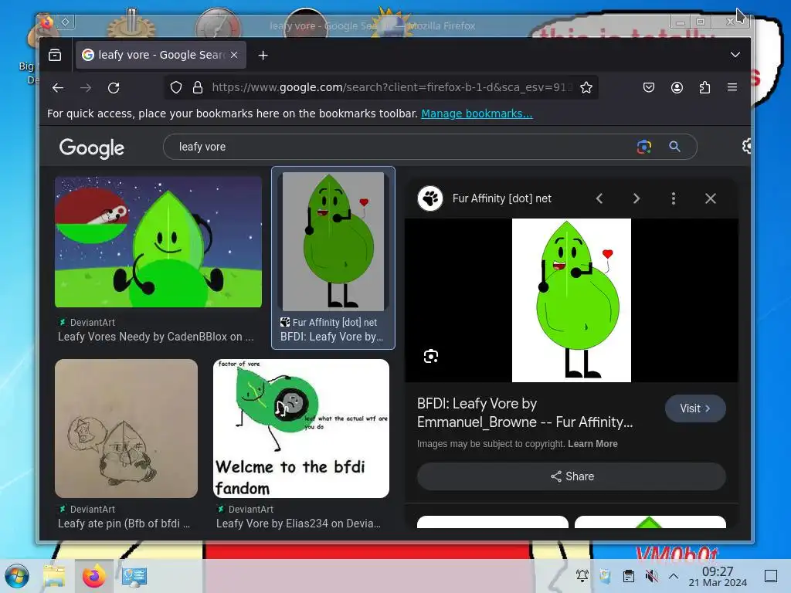Submit search with magnifier icon
This screenshot has width=791, height=593.
674,147
